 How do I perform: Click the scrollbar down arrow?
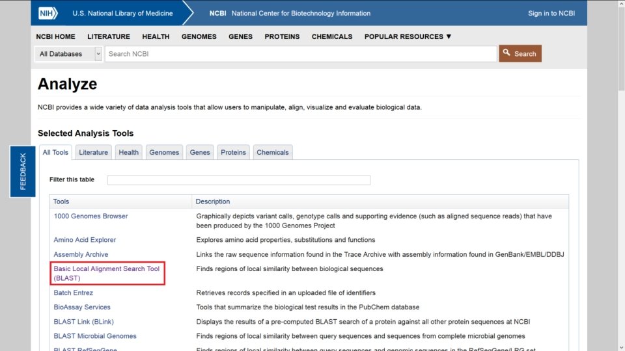(621, 347)
